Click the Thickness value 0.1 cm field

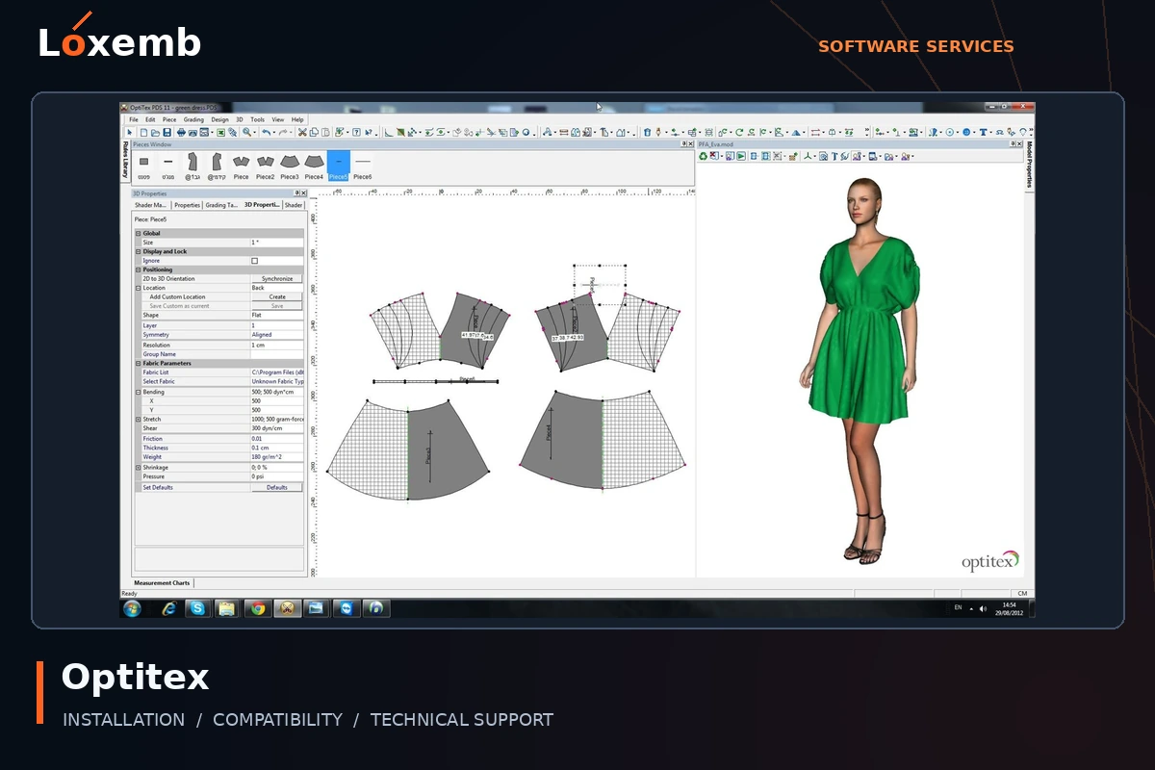pos(277,448)
